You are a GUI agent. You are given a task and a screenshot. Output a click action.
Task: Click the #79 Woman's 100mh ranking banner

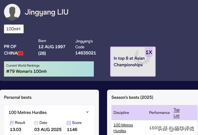pos(49,69)
